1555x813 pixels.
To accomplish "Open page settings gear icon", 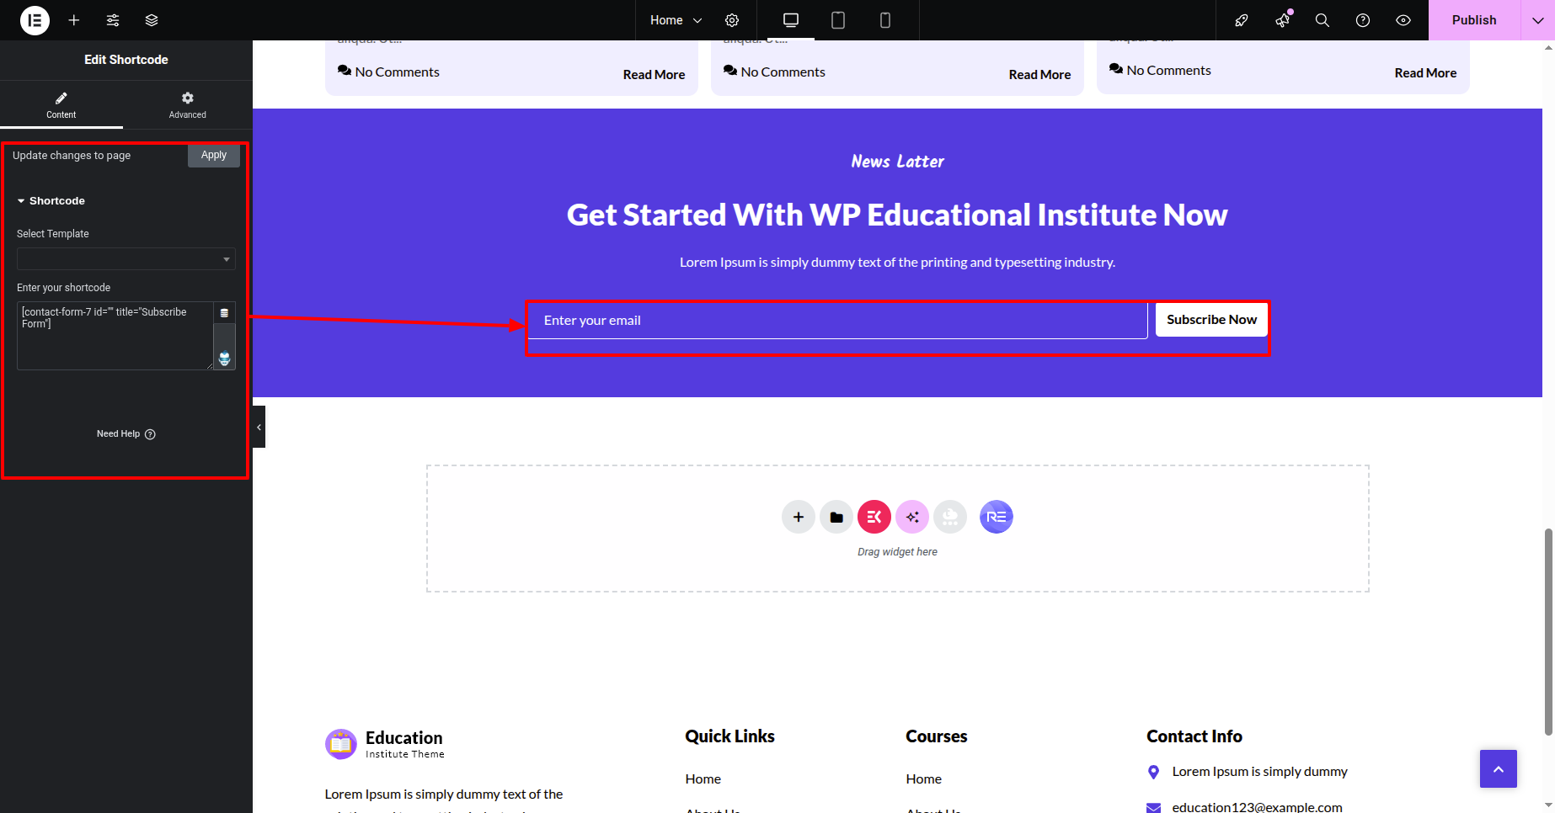I will click(x=732, y=20).
